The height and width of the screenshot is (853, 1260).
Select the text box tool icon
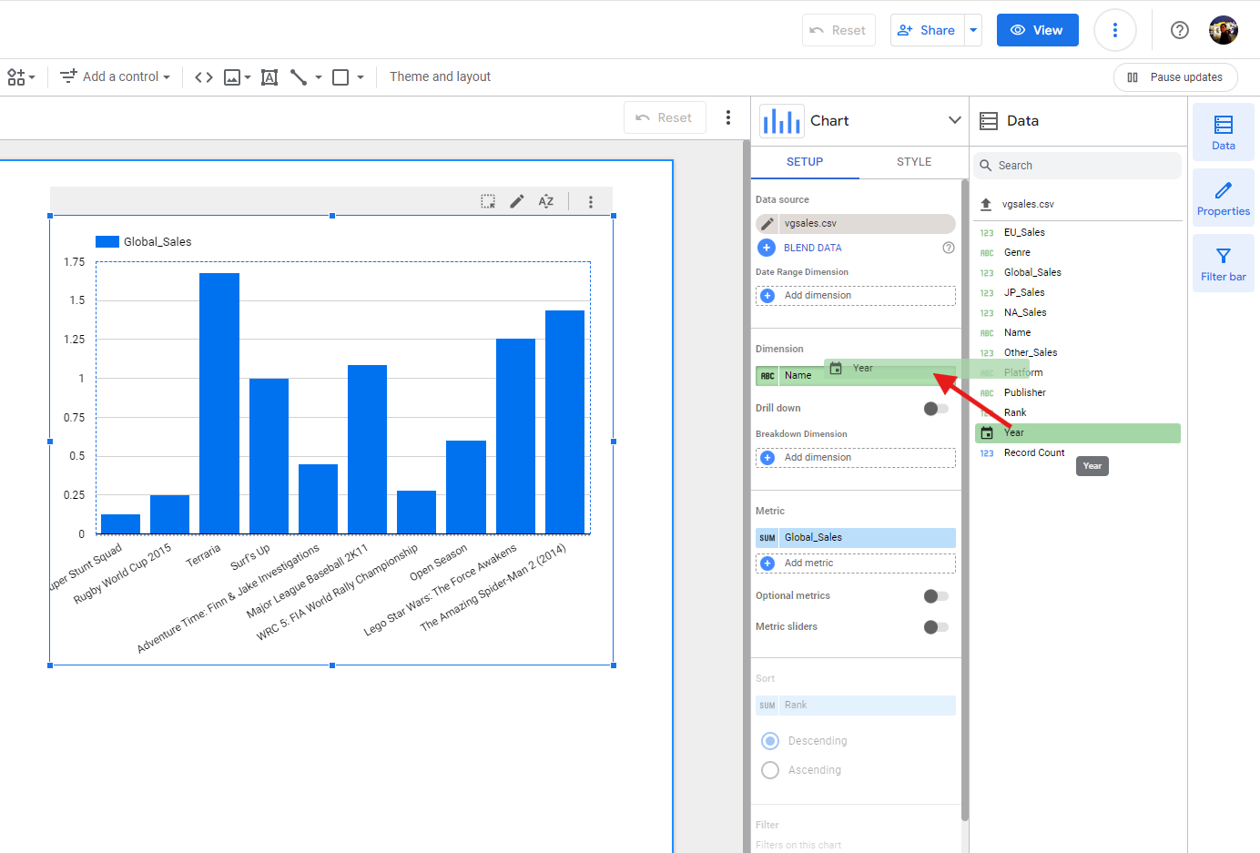point(269,77)
